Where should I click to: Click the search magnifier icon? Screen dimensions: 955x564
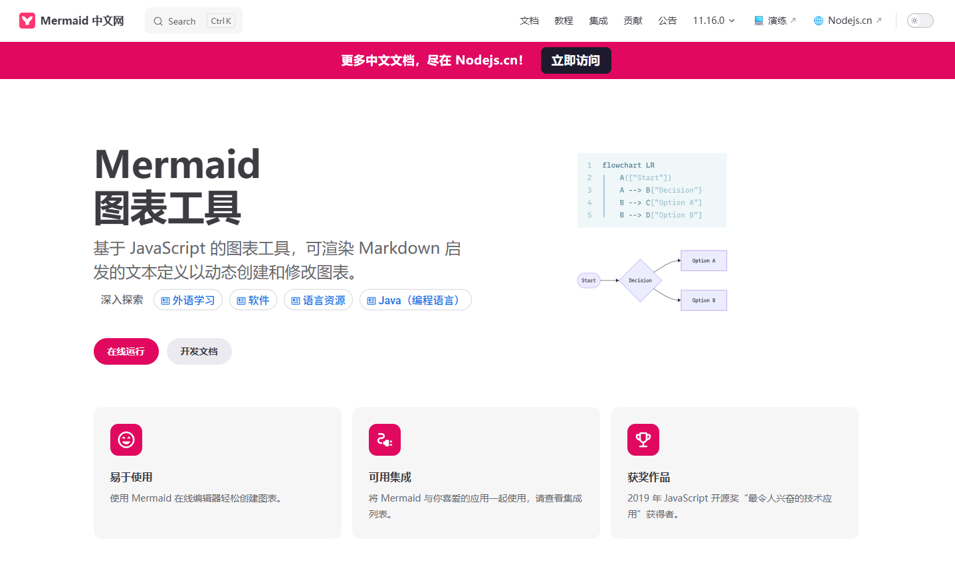[x=158, y=21]
